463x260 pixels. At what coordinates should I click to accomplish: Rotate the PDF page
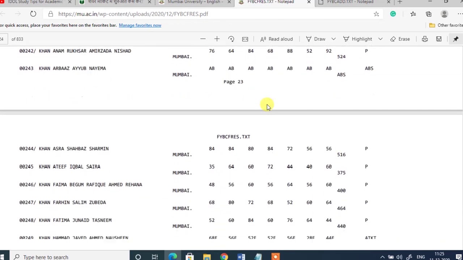231,39
